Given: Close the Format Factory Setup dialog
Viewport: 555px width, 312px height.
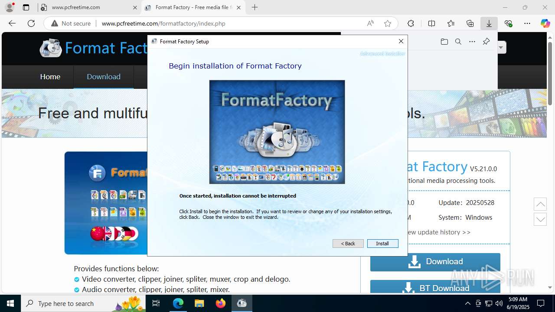Looking at the screenshot, I should click(401, 41).
